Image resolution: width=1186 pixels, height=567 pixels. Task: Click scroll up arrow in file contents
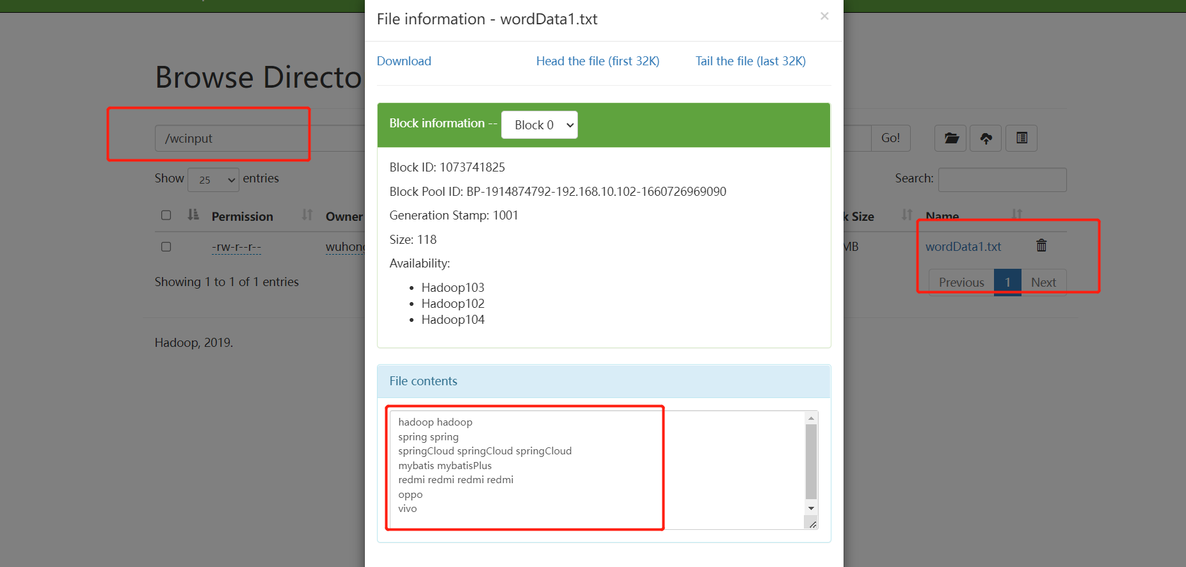811,418
